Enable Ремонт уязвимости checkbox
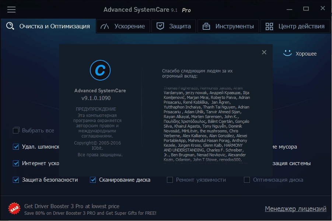The height and width of the screenshot is (221, 332). pyautogui.click(x=170, y=180)
